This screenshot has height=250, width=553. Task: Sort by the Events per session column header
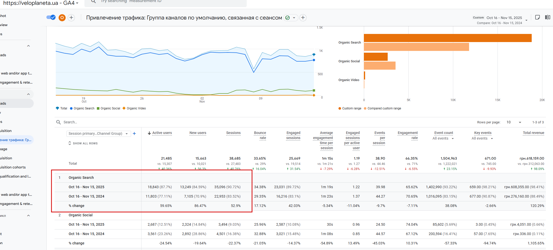coord(379,138)
